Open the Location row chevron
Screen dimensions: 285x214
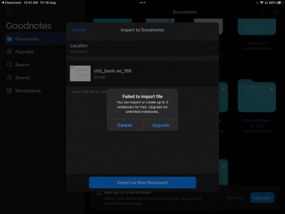coord(213,49)
